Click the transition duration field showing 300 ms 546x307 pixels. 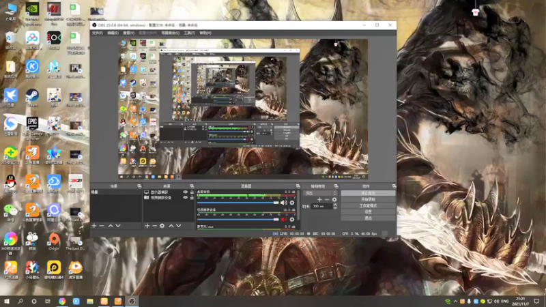pos(321,207)
